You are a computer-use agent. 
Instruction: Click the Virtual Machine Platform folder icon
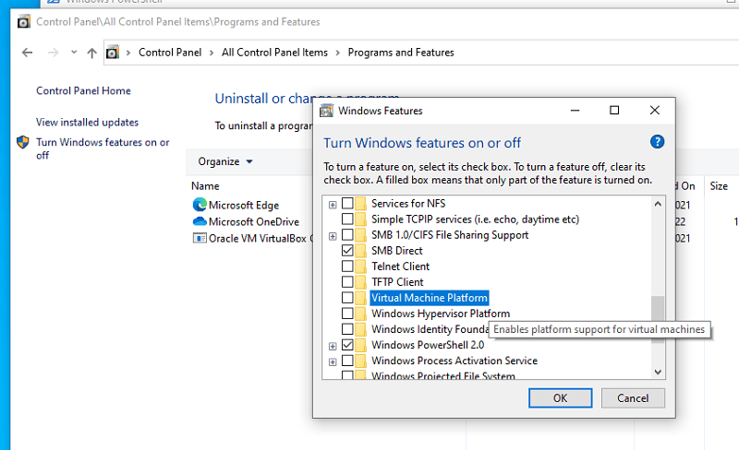pos(360,298)
